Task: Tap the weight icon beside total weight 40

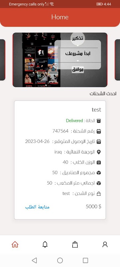Action: click(99, 163)
